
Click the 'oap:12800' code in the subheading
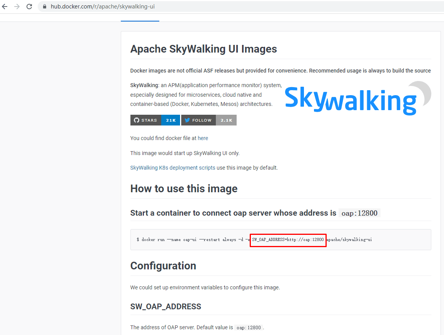pyautogui.click(x=359, y=213)
